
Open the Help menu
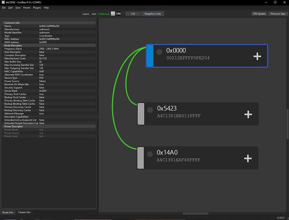[x=46, y=8]
